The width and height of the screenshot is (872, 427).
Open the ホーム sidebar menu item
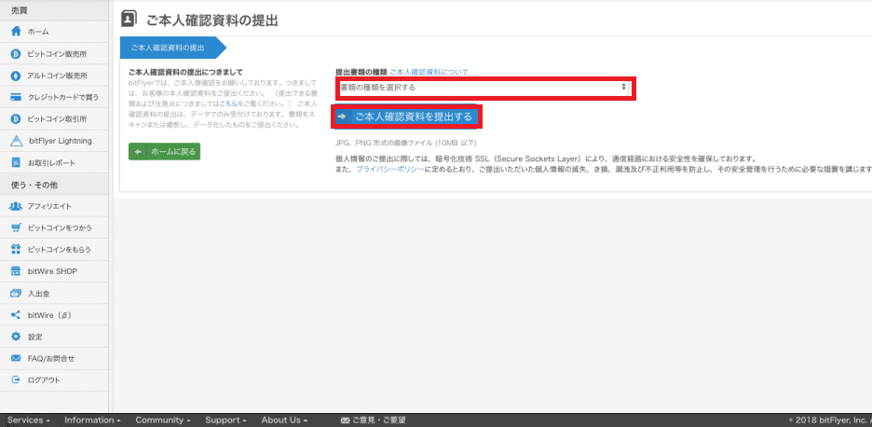(x=54, y=32)
